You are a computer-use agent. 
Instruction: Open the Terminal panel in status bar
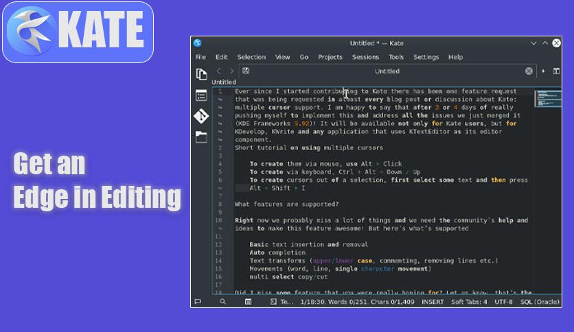click(x=282, y=302)
